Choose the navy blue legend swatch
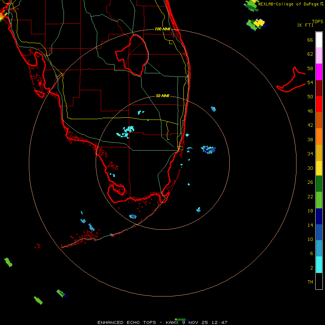The height and width of the screenshot is (325, 325). 319,216
